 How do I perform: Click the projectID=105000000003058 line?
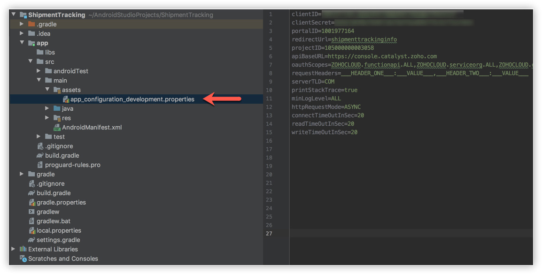pyautogui.click(x=333, y=48)
